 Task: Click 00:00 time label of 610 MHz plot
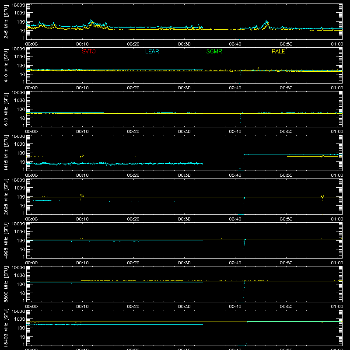point(31,132)
